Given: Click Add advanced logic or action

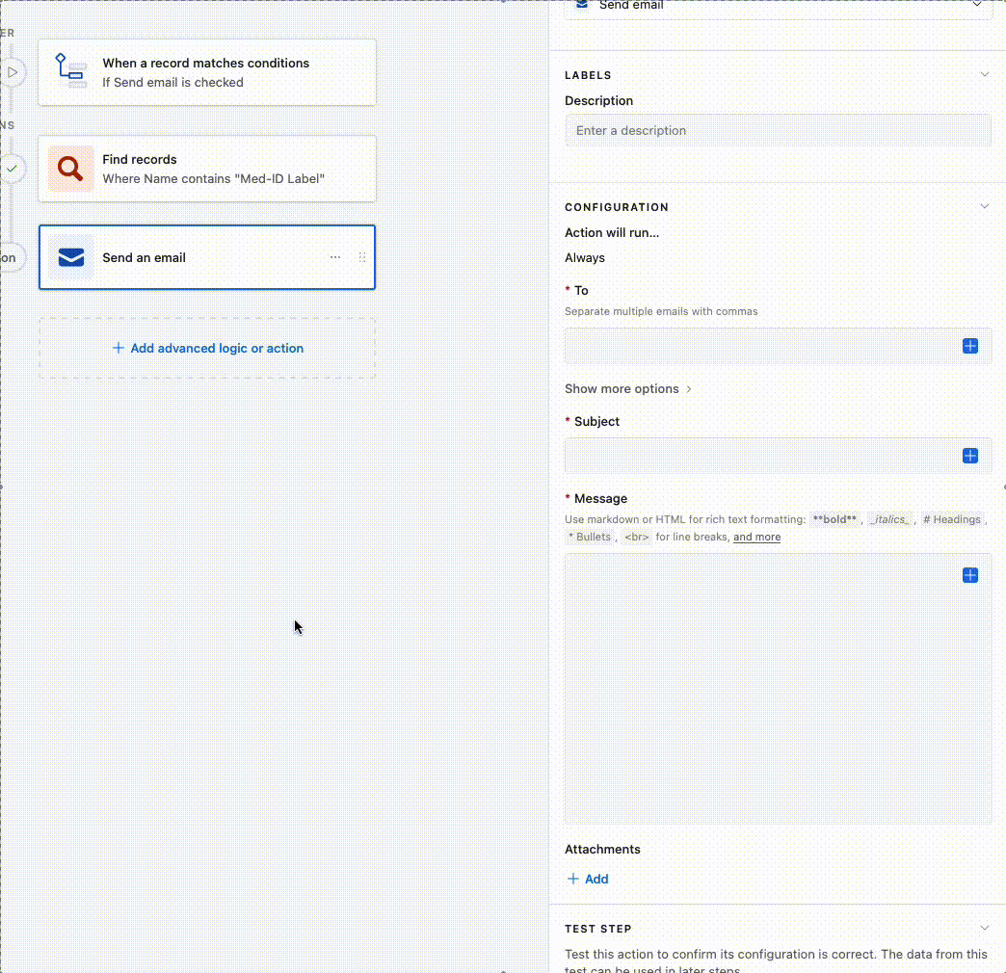Looking at the screenshot, I should tap(207, 349).
